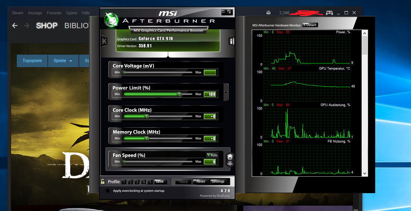Open the Freunde menu in Steam

(54, 13)
